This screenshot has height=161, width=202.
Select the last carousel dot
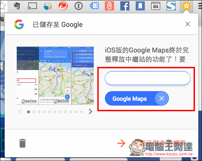click(82, 112)
